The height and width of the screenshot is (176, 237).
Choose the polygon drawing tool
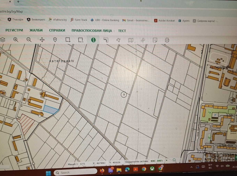click(119, 40)
